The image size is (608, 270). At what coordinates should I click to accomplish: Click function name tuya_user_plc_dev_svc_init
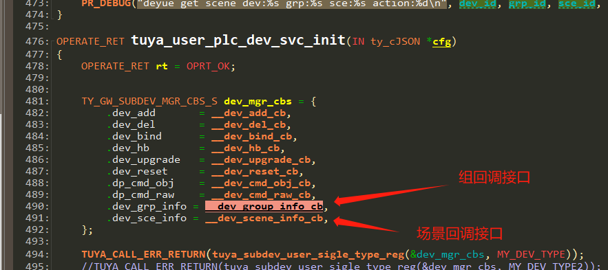(238, 40)
